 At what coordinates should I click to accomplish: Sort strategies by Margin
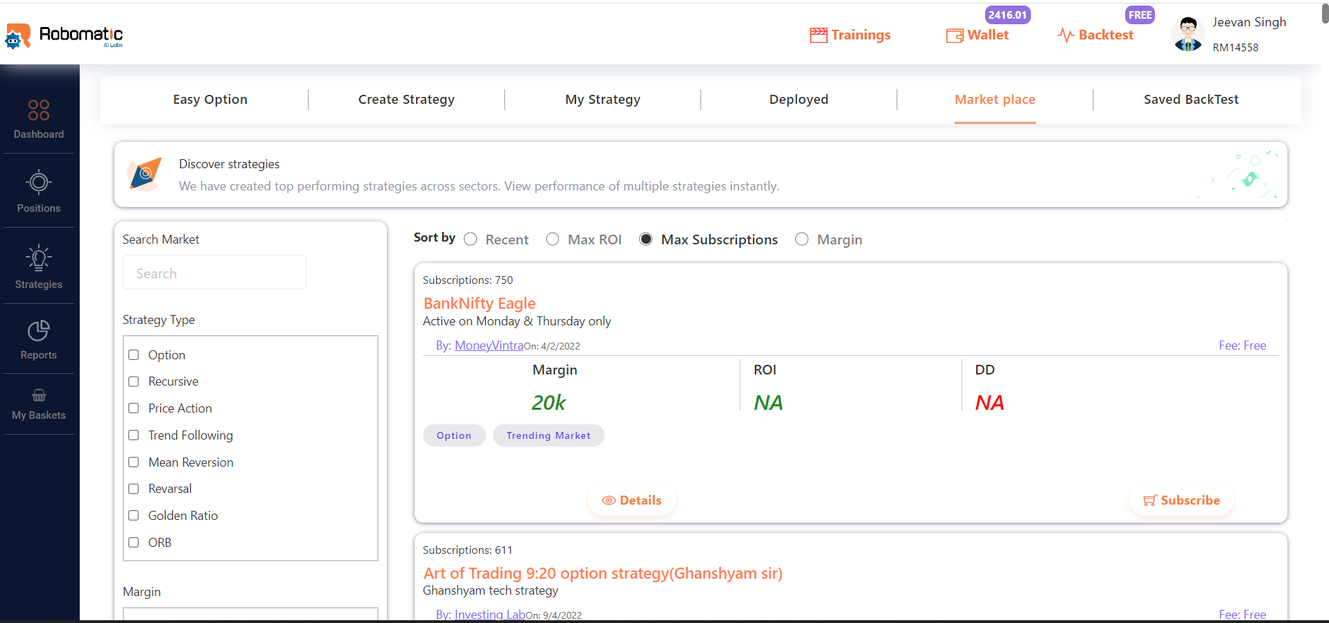click(x=802, y=240)
